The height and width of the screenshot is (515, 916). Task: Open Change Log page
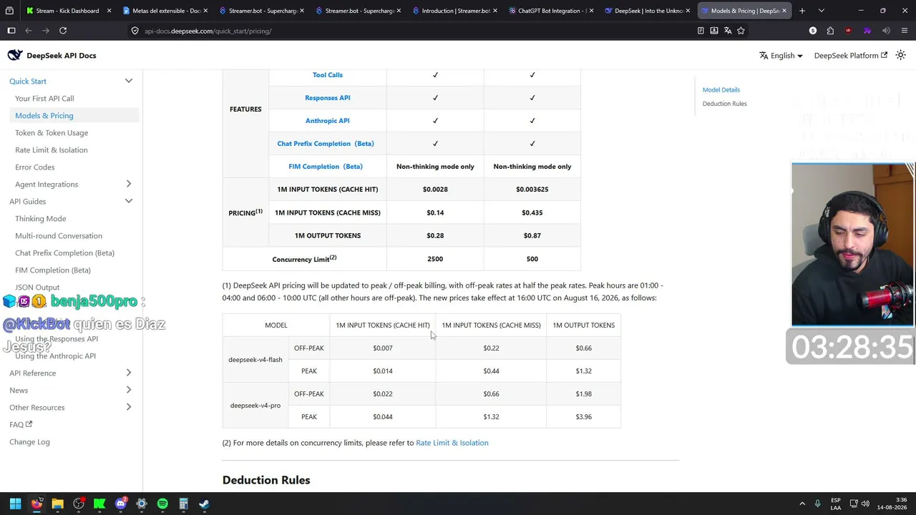coord(29,441)
